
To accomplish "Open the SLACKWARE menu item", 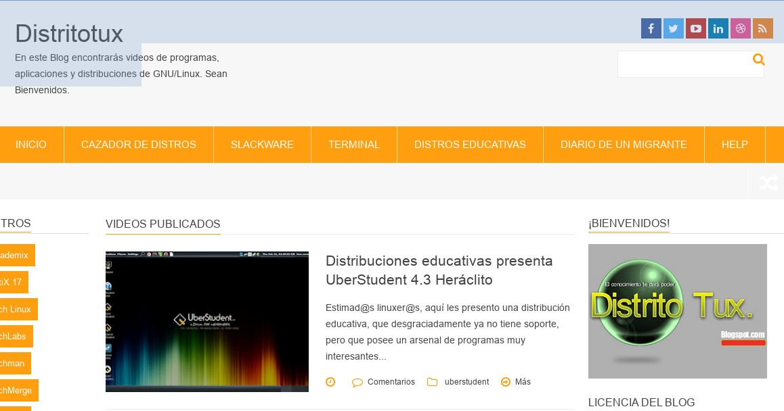I will pos(262,144).
